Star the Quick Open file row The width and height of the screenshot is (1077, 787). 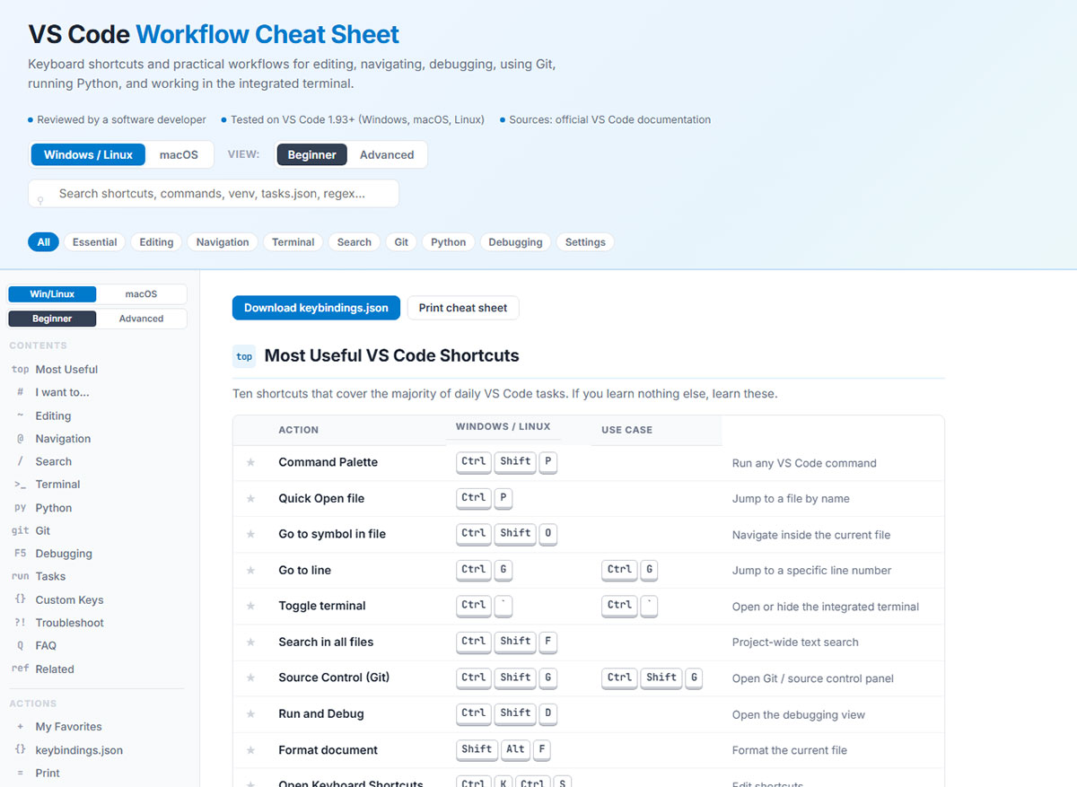click(x=250, y=498)
